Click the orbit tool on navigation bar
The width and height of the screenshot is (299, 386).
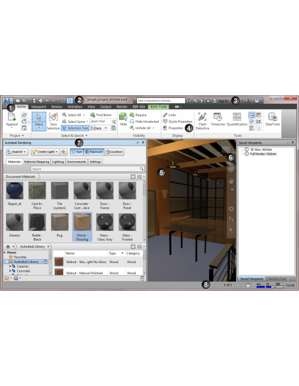tap(231, 209)
